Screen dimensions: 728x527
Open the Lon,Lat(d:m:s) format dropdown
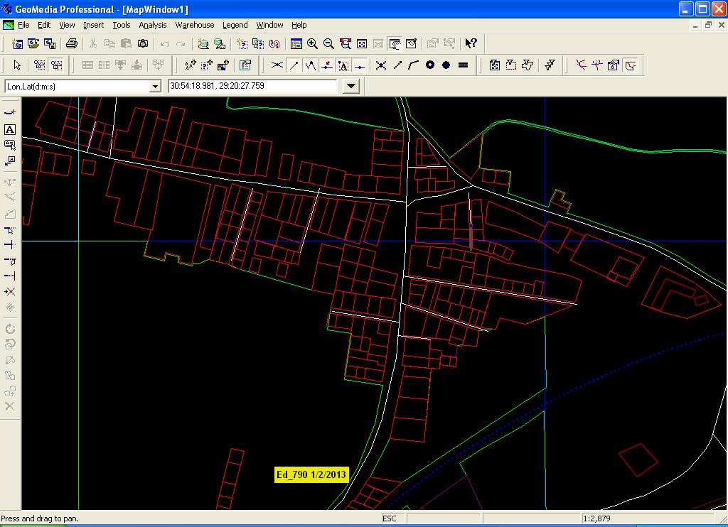coord(155,87)
